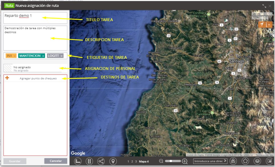This screenshot has width=275, height=167.
Task: Switch to map tab 2
Action: click(x=132, y=161)
